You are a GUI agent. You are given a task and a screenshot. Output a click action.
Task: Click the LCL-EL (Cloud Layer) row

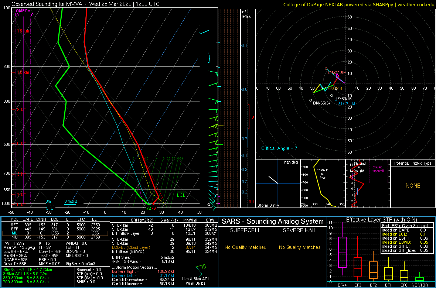click(165, 247)
